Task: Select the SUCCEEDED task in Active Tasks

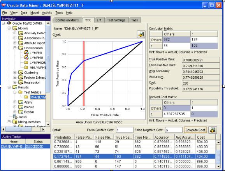Action: tap(26, 146)
